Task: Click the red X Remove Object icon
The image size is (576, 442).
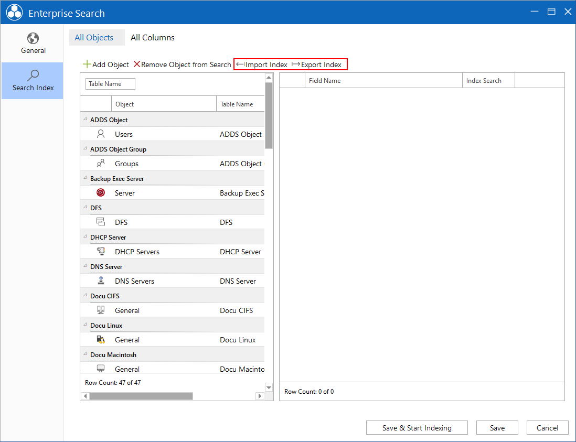Action: tap(136, 64)
